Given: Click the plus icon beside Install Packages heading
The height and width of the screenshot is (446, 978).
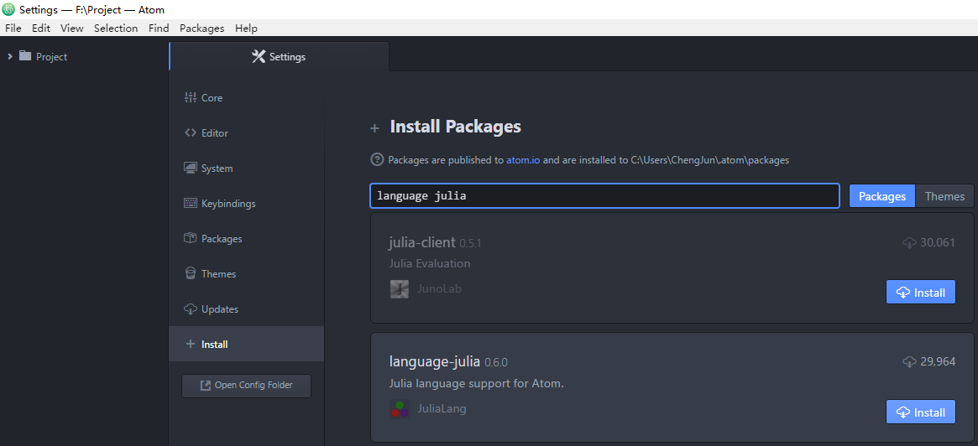Looking at the screenshot, I should 374,128.
